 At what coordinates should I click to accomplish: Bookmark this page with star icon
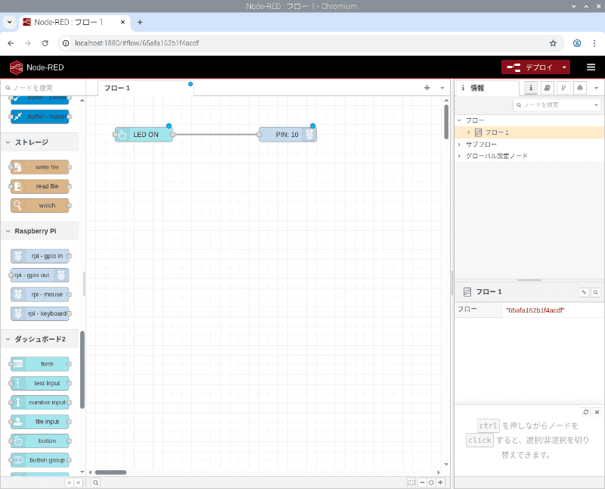click(553, 43)
